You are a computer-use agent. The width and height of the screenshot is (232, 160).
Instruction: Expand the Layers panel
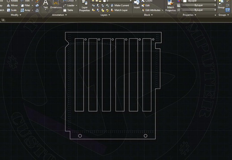(x=105, y=15)
